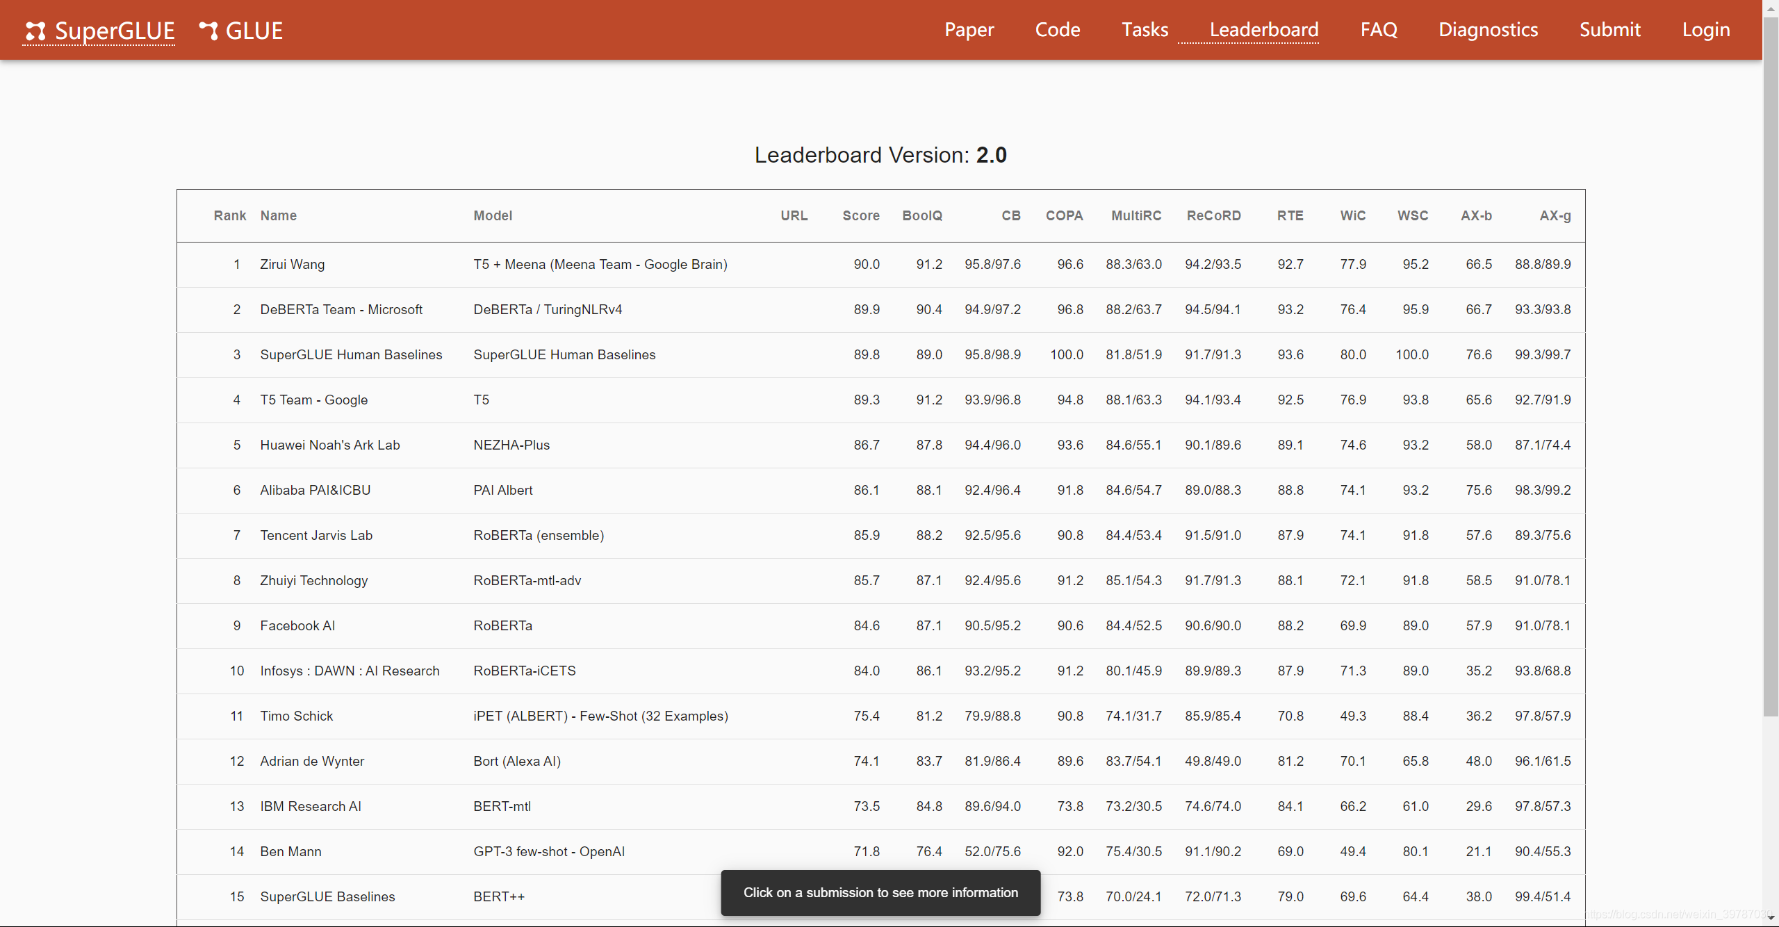Open the Tasks menu item
Viewport: 1779px width, 927px height.
click(x=1145, y=30)
